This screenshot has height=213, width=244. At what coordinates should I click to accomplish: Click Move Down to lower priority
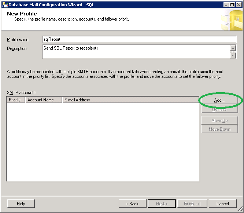click(x=219, y=129)
